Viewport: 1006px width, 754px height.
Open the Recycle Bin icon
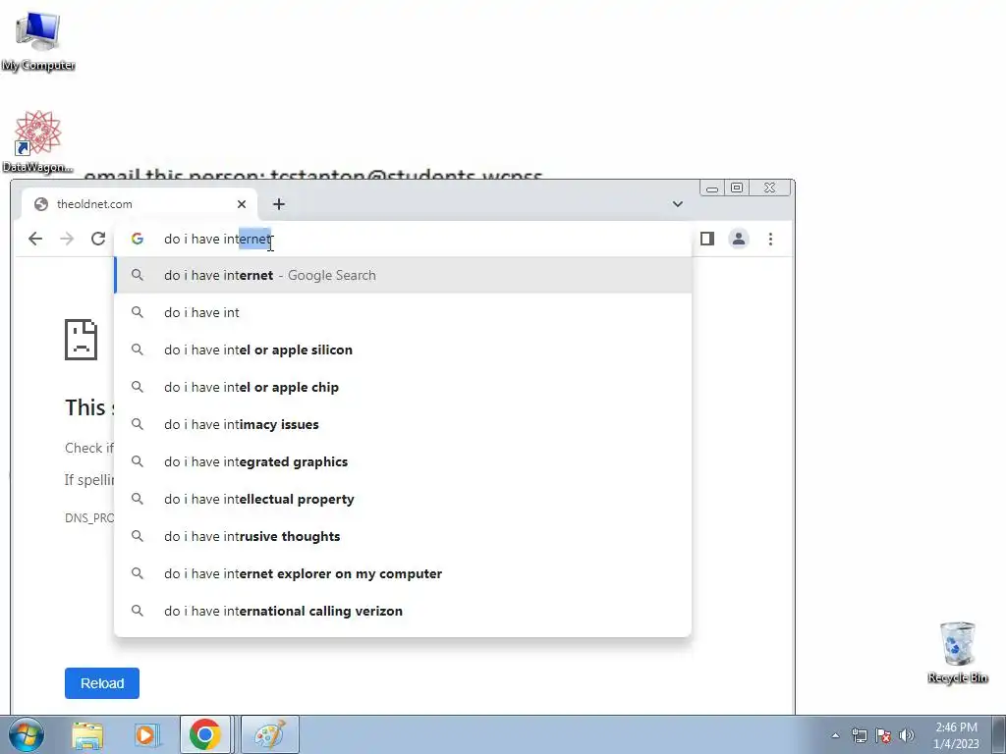pos(957,652)
